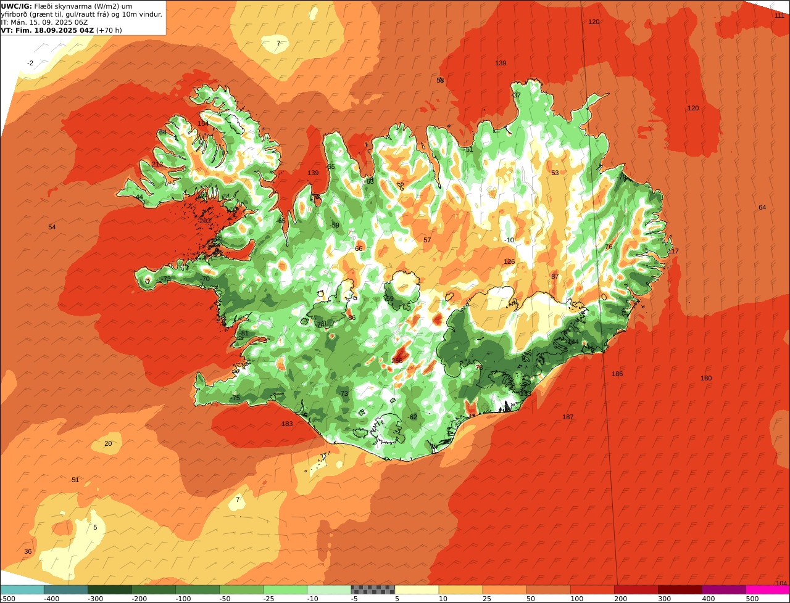Click the -51 value in the north
This screenshot has height=603, width=790.
click(468, 149)
